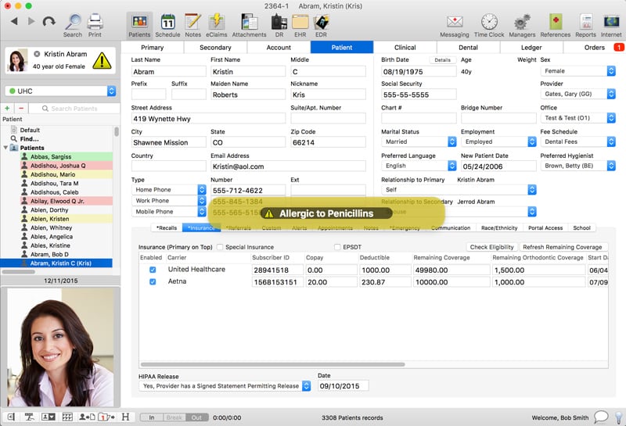Open Fee Schedule dropdown
This screenshot has height=426, width=626.
(x=577, y=141)
